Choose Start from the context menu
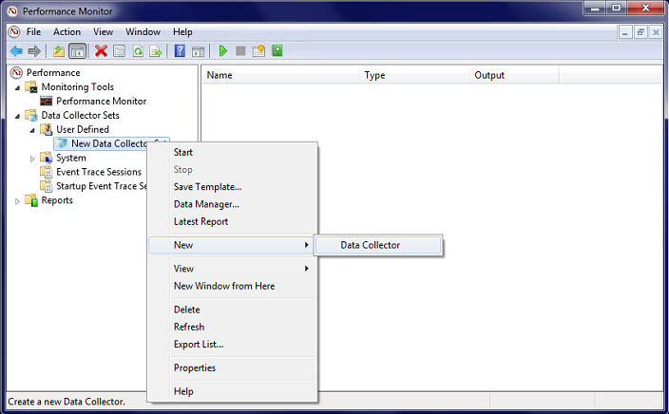Screen dimensions: 669x414 click(233, 152)
